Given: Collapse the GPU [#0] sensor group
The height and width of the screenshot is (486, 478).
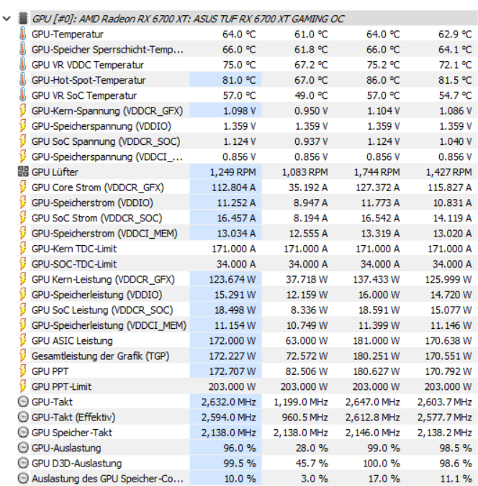Looking at the screenshot, I should pyautogui.click(x=6, y=19).
